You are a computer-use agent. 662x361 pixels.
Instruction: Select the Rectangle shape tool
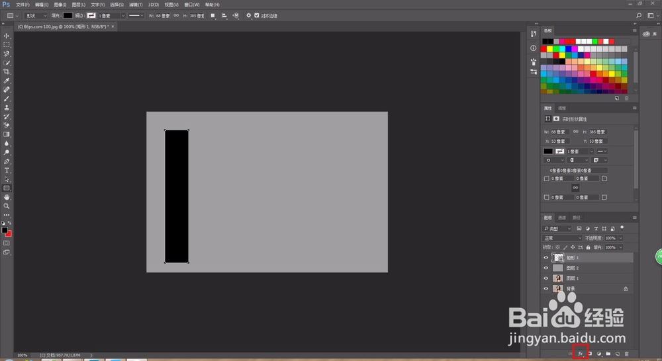point(7,188)
